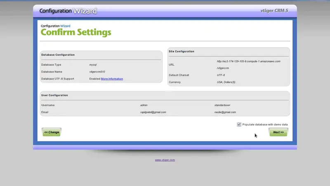Click the amazonaws.com URL value
Screen dimensions: 330x186
pos(249,61)
